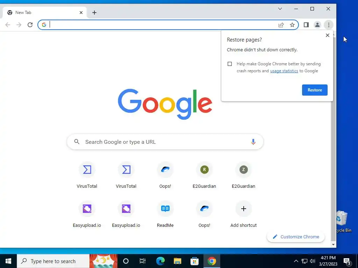Open the first VirusTotal shortcut

pos(87,176)
